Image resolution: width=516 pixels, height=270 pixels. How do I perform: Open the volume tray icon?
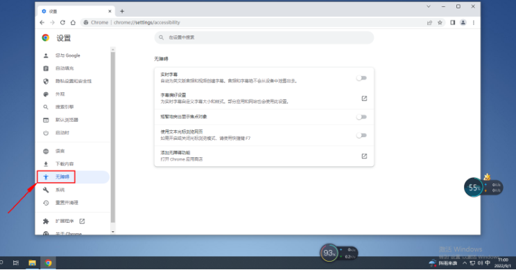point(480,263)
